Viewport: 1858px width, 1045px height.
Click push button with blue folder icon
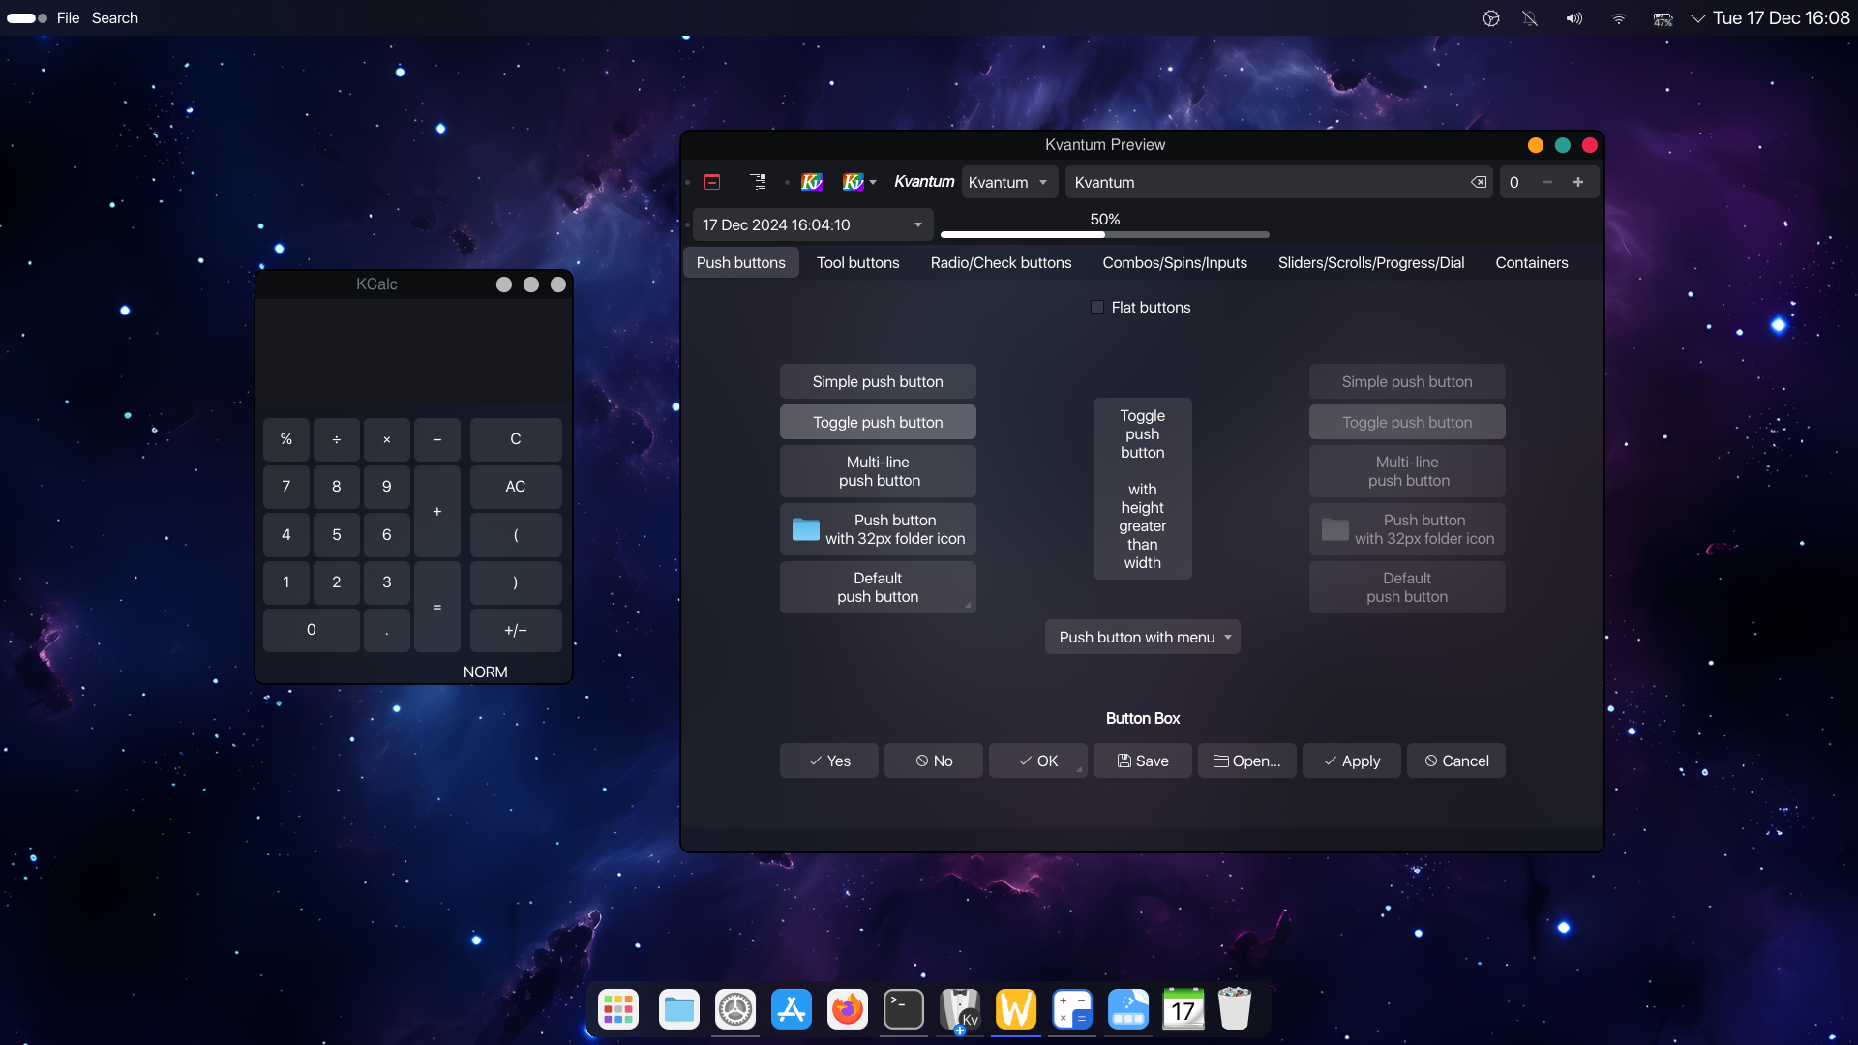[878, 529]
